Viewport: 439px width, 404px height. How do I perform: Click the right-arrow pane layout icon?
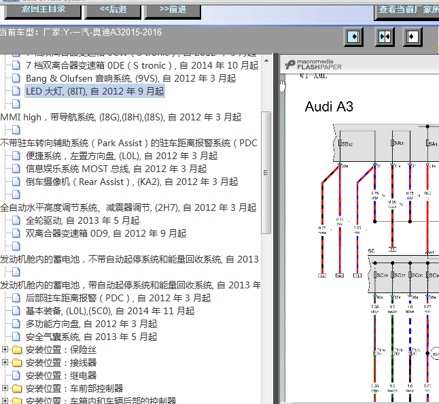coord(353,37)
